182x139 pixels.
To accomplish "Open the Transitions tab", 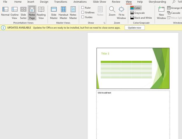I will click(61, 2).
